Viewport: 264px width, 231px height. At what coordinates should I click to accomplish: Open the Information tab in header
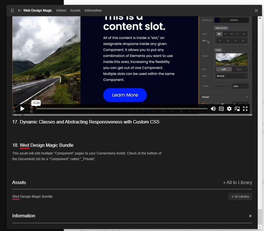tap(93, 11)
